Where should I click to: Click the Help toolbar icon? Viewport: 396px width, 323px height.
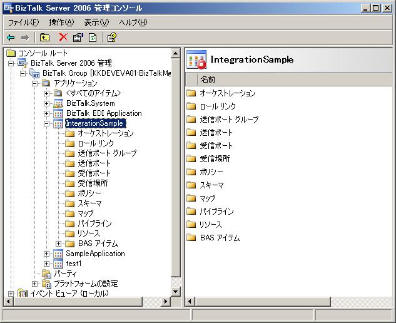point(111,38)
